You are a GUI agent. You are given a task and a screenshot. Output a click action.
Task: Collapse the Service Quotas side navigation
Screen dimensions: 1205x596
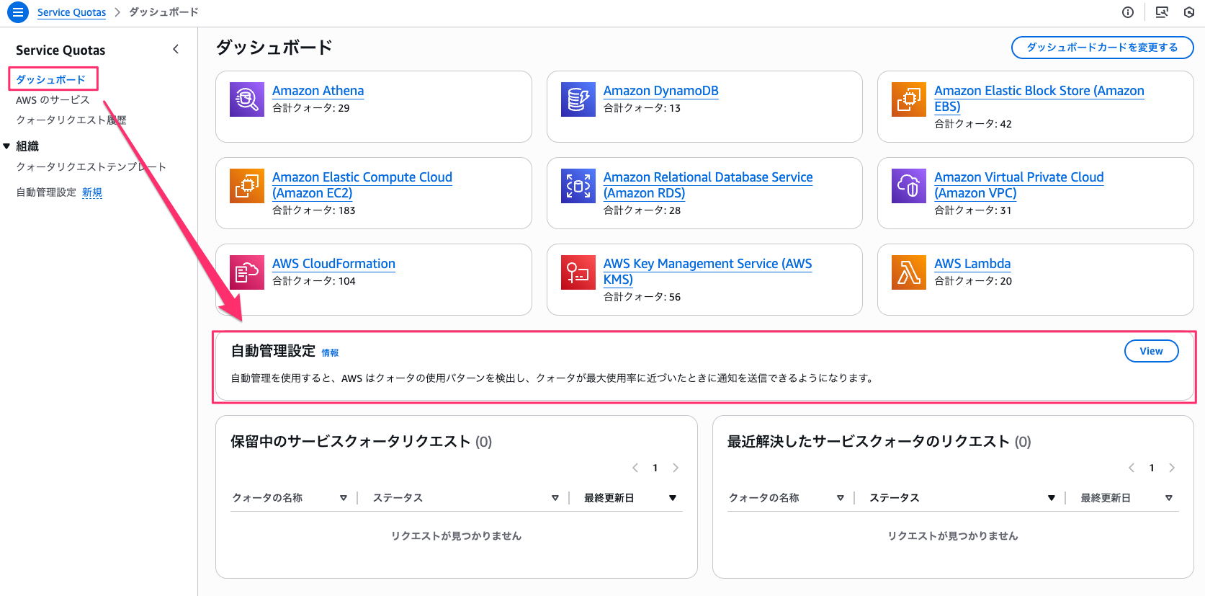(x=176, y=49)
